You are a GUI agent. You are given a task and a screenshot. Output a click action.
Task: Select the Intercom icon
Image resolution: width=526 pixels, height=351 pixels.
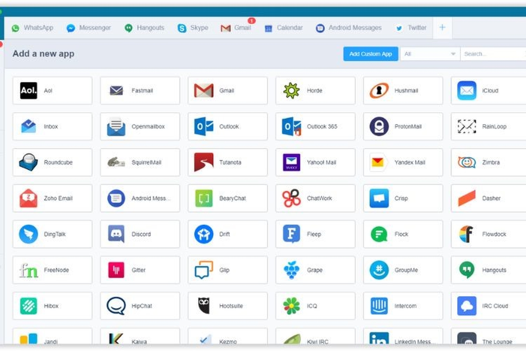(379, 306)
